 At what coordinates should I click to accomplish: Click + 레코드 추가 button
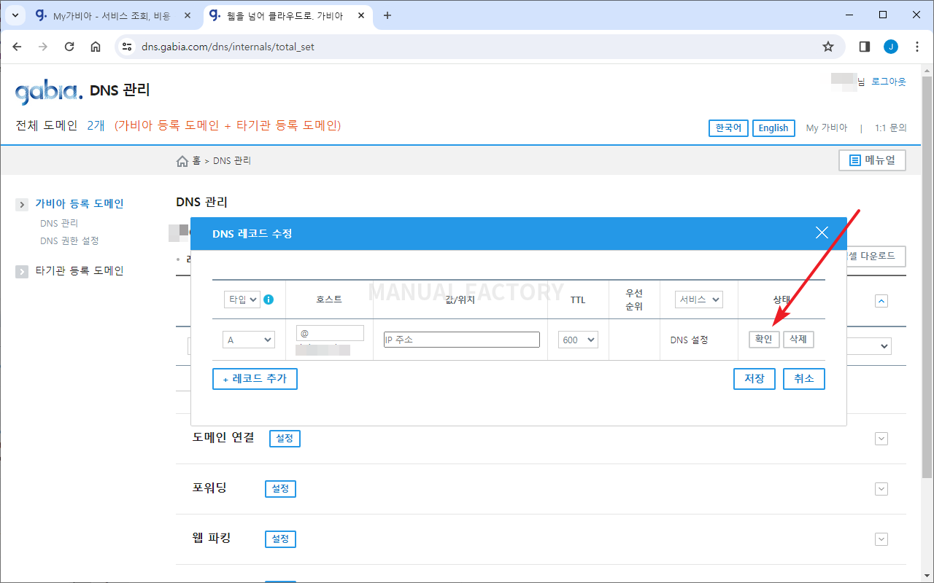(x=255, y=379)
